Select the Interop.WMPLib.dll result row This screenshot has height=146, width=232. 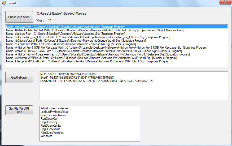tap(117, 61)
